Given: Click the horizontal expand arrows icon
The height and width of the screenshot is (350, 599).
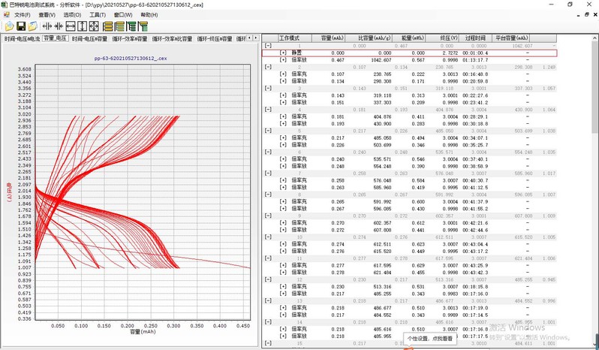Looking at the screenshot, I should [47, 26].
